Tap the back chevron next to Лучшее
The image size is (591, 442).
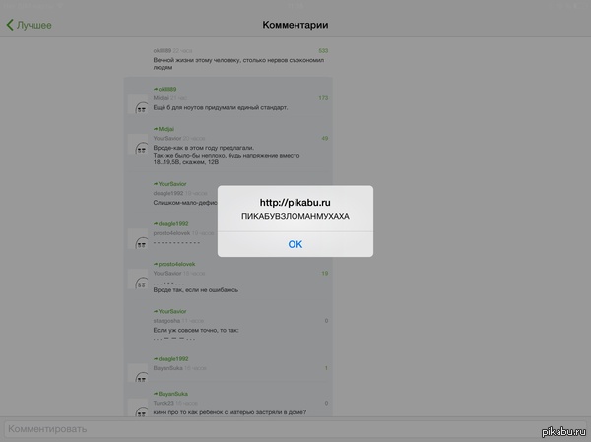10,25
